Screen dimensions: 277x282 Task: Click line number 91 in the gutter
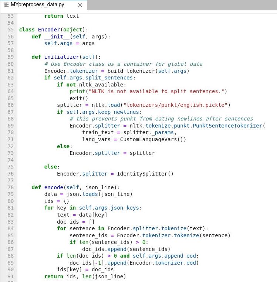point(10,276)
